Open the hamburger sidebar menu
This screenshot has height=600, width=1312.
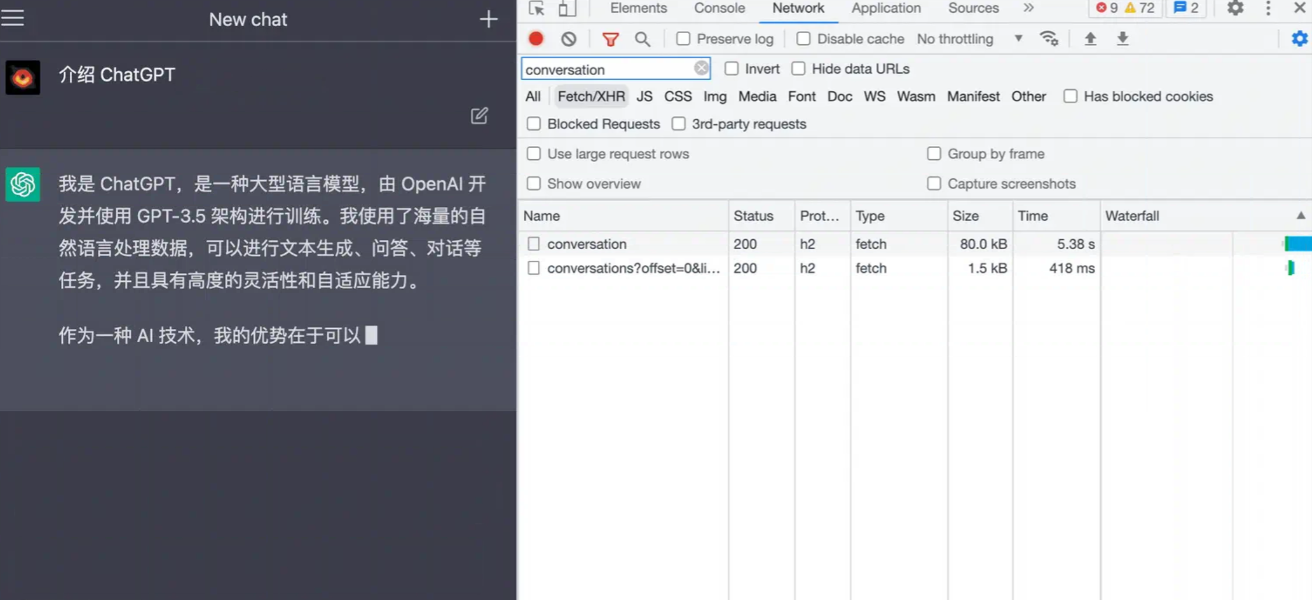13,17
